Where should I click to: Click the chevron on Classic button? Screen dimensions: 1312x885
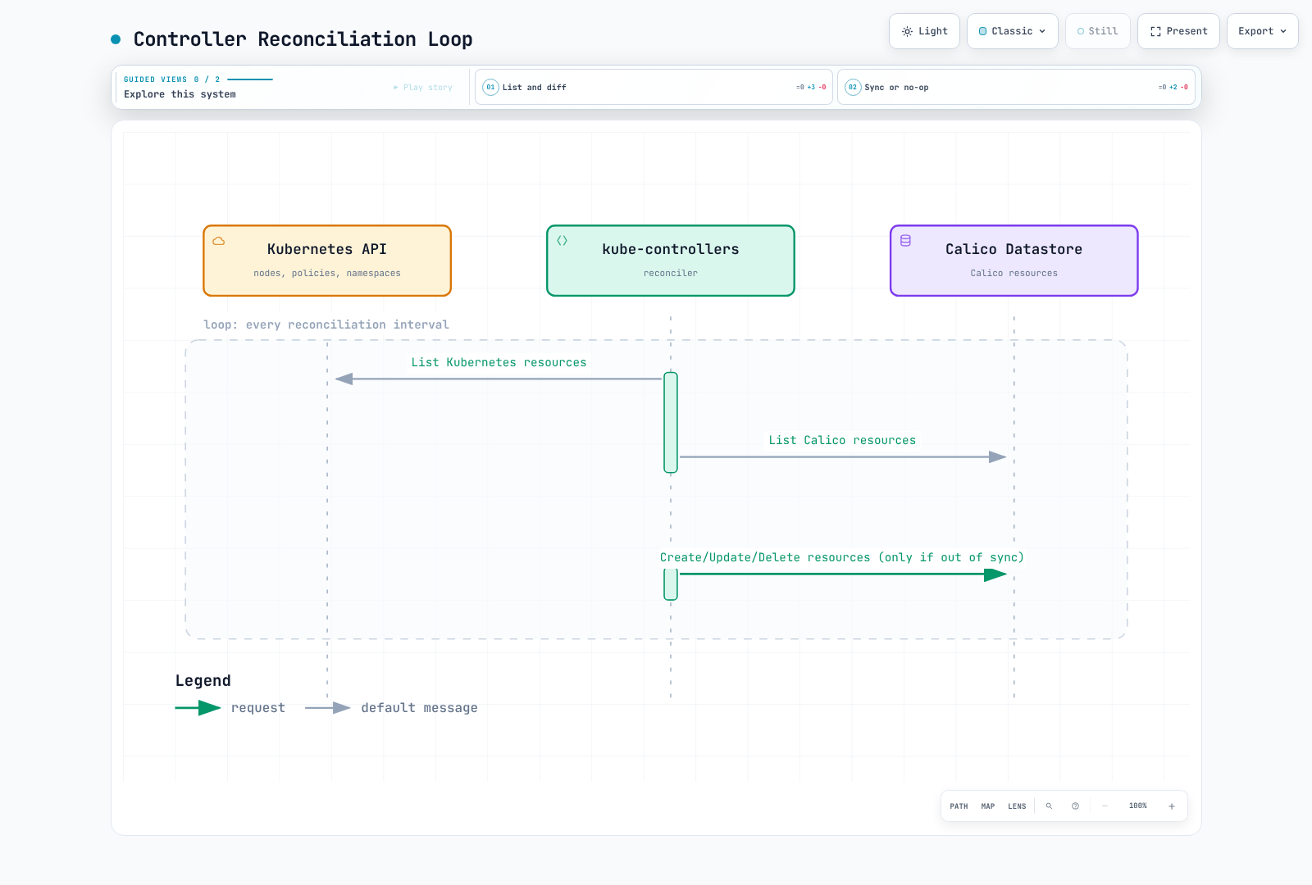click(1042, 31)
